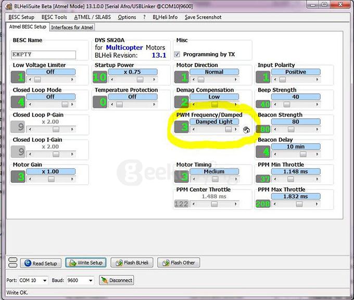This screenshot has height=300, width=354.
Task: Open the BLHeli Info menu
Action: [x=165, y=17]
